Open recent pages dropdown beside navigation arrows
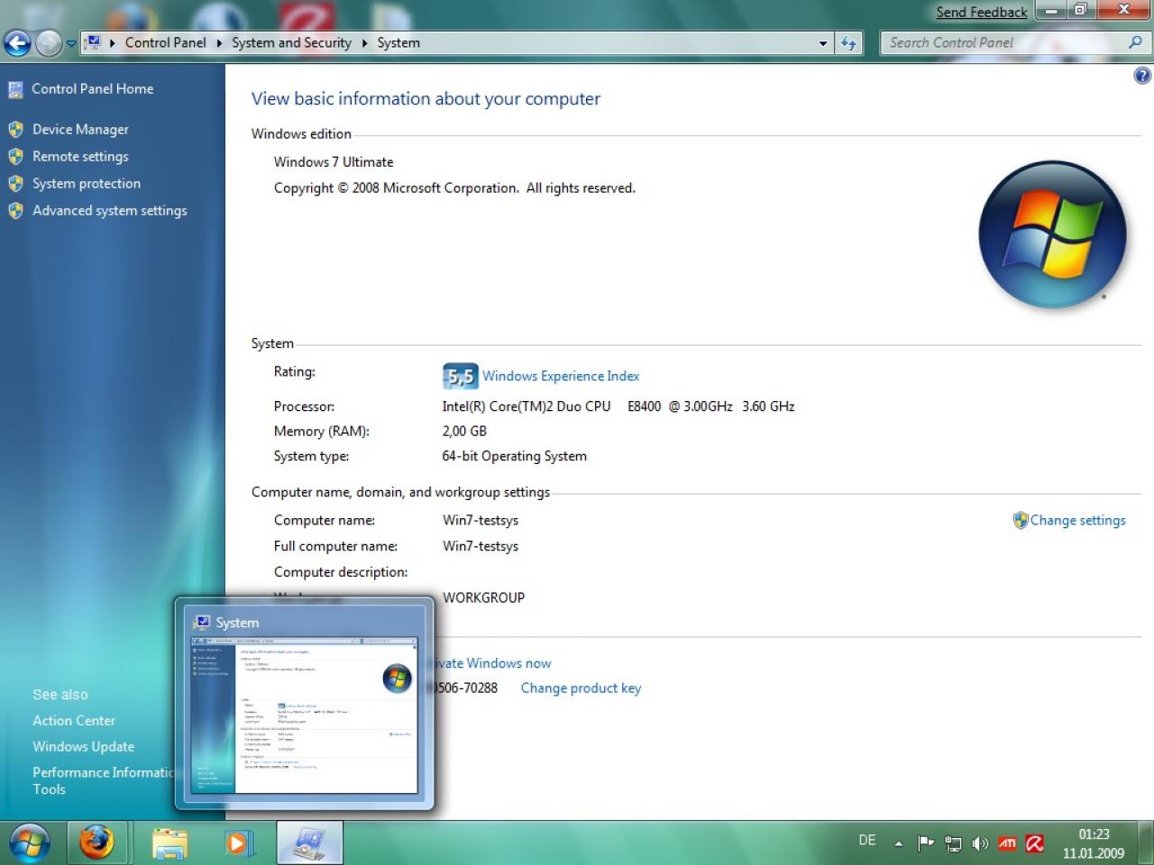 (x=71, y=43)
